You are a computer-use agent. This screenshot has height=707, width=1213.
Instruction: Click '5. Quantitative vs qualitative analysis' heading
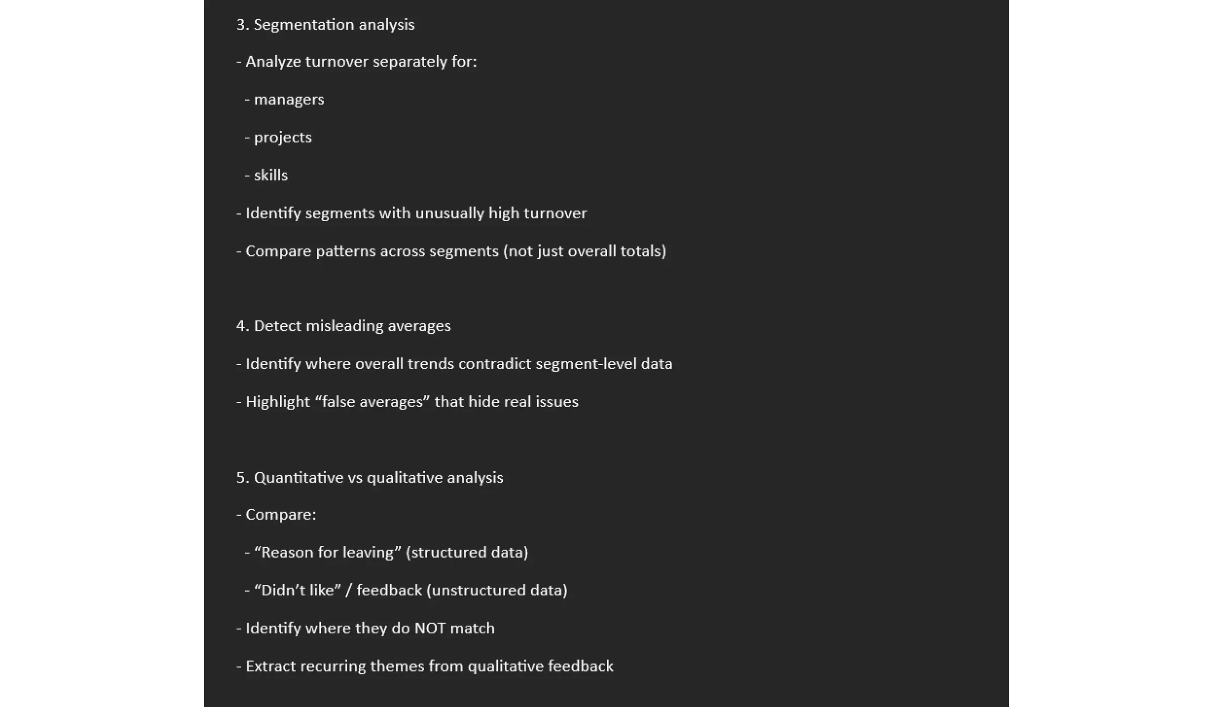(x=369, y=478)
